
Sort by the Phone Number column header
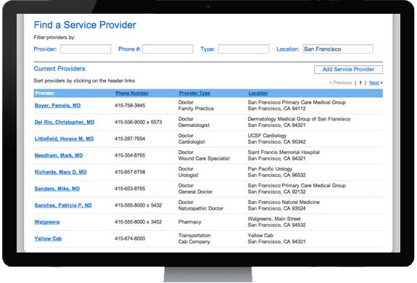point(132,93)
